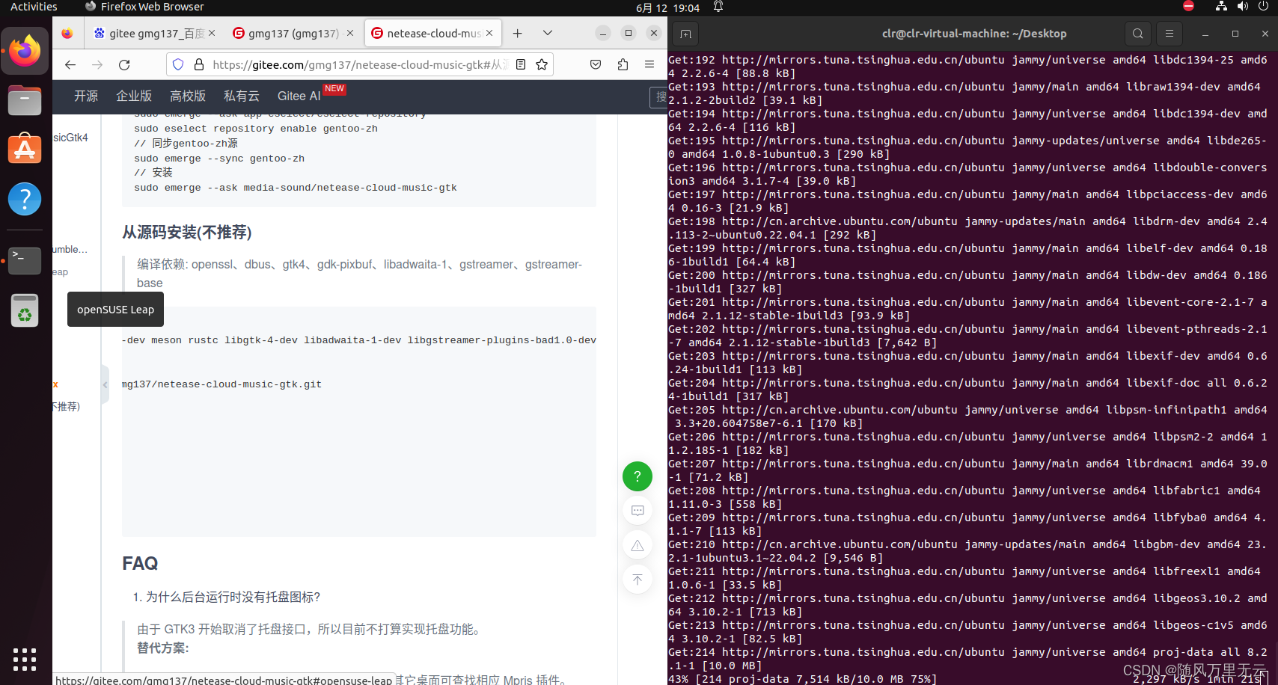This screenshot has width=1278, height=685.
Task: Switch to the gitee gmg137 Baidu tab
Action: coord(148,34)
